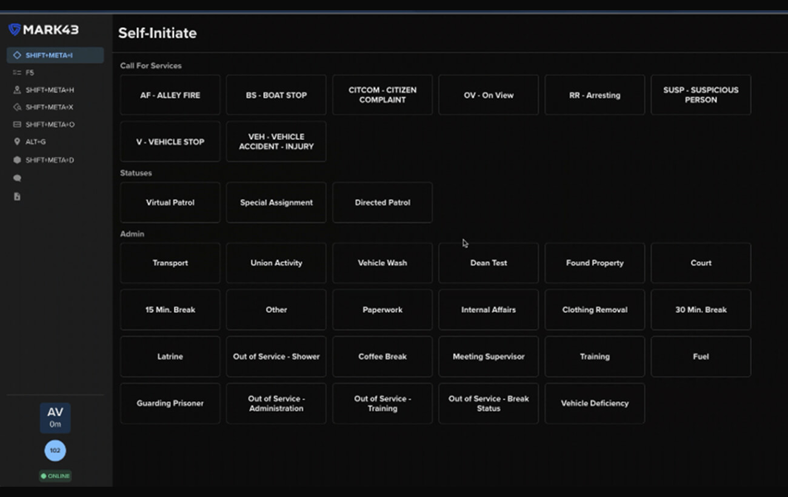Start Out of Service - Training status
This screenshot has width=788, height=497.
coord(382,403)
